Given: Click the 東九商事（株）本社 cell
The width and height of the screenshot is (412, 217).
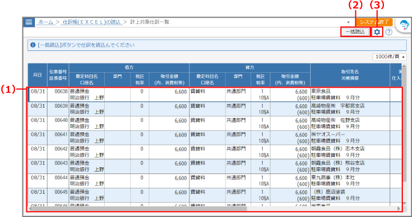Looking at the screenshot, I should click(333, 177).
